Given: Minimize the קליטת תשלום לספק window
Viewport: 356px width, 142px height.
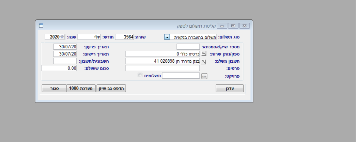Looking at the screenshot, I should (x=222, y=26).
